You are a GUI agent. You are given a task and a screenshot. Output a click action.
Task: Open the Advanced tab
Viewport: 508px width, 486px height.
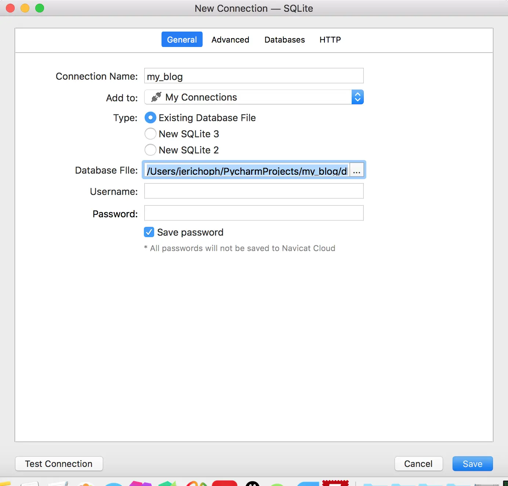point(231,40)
